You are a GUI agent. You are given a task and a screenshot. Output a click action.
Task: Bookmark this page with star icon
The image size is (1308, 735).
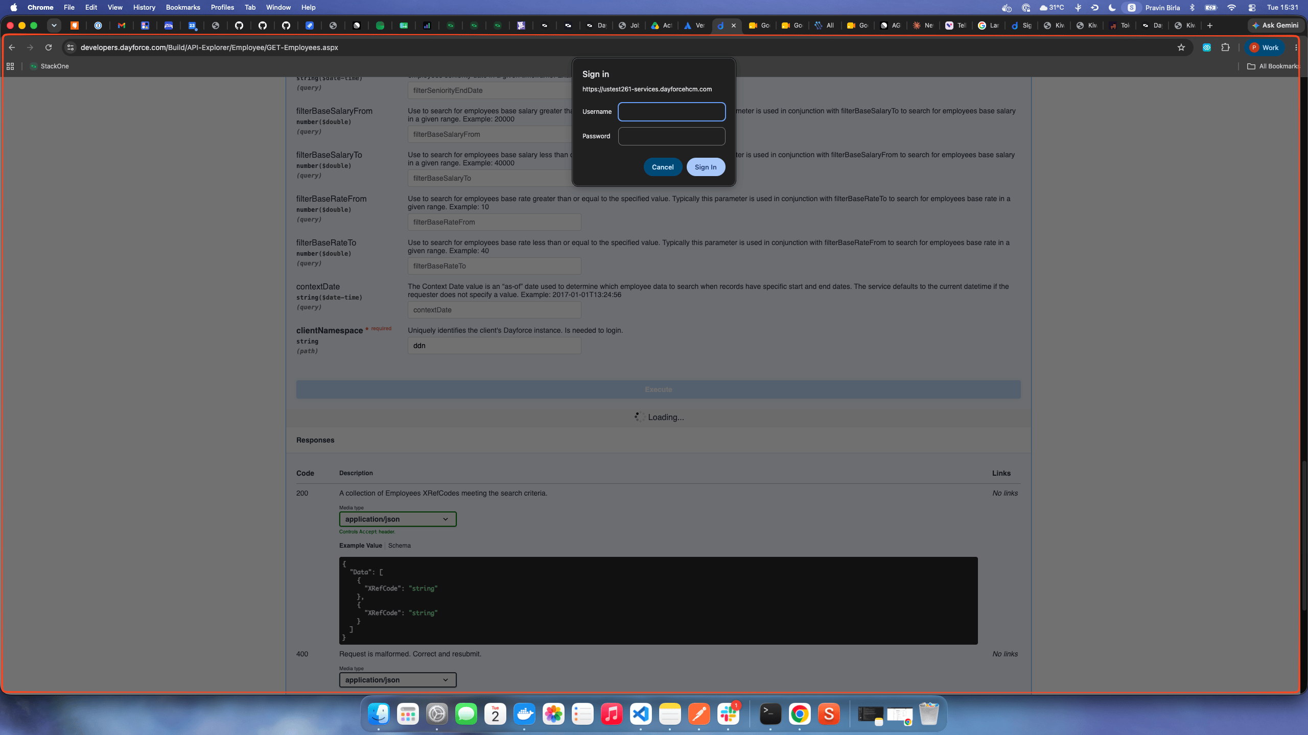tap(1181, 47)
